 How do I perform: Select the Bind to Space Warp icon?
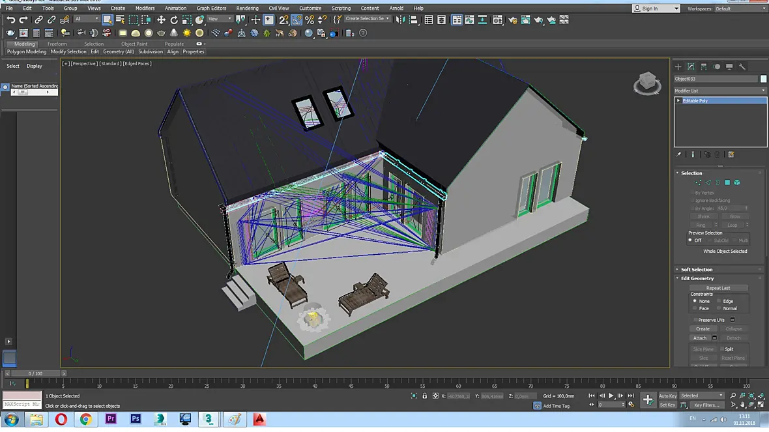coord(65,20)
